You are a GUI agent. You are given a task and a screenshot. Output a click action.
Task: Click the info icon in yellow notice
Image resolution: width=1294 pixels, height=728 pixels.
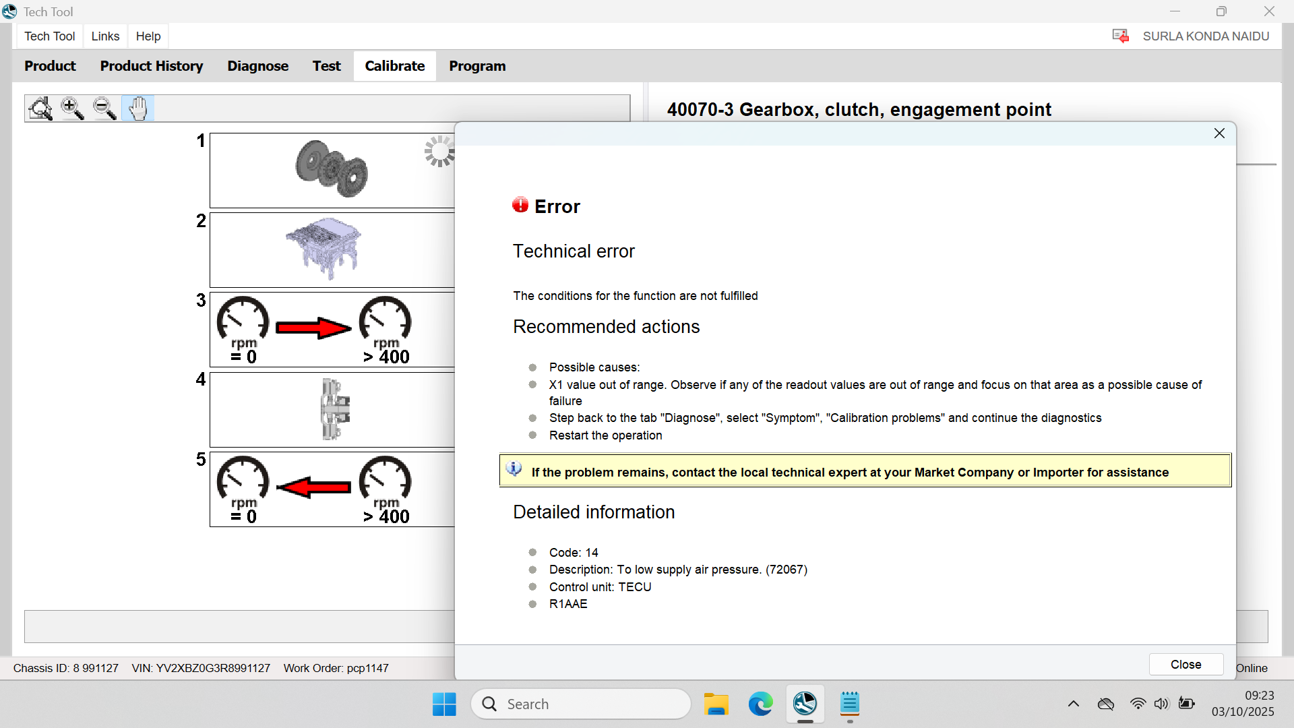514,469
